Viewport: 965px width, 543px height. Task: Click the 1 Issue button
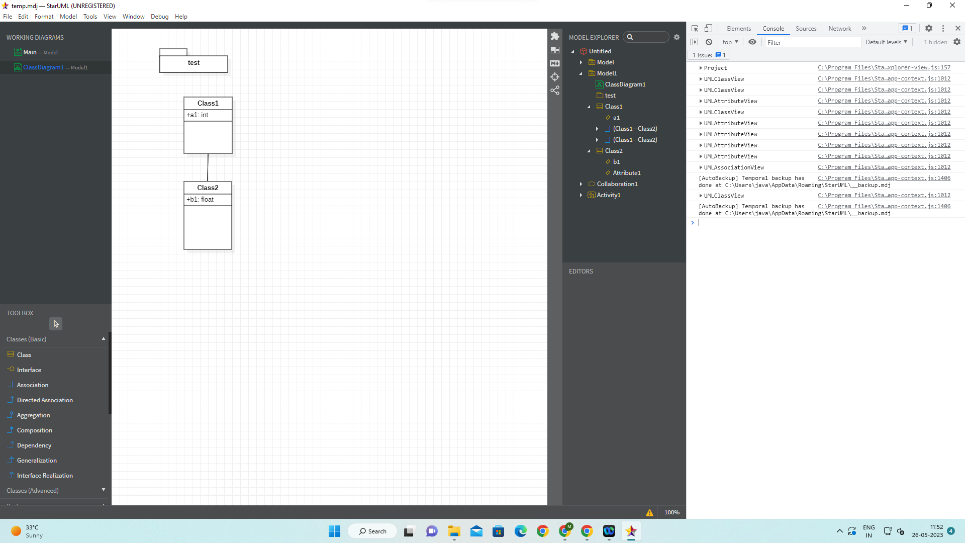(709, 55)
